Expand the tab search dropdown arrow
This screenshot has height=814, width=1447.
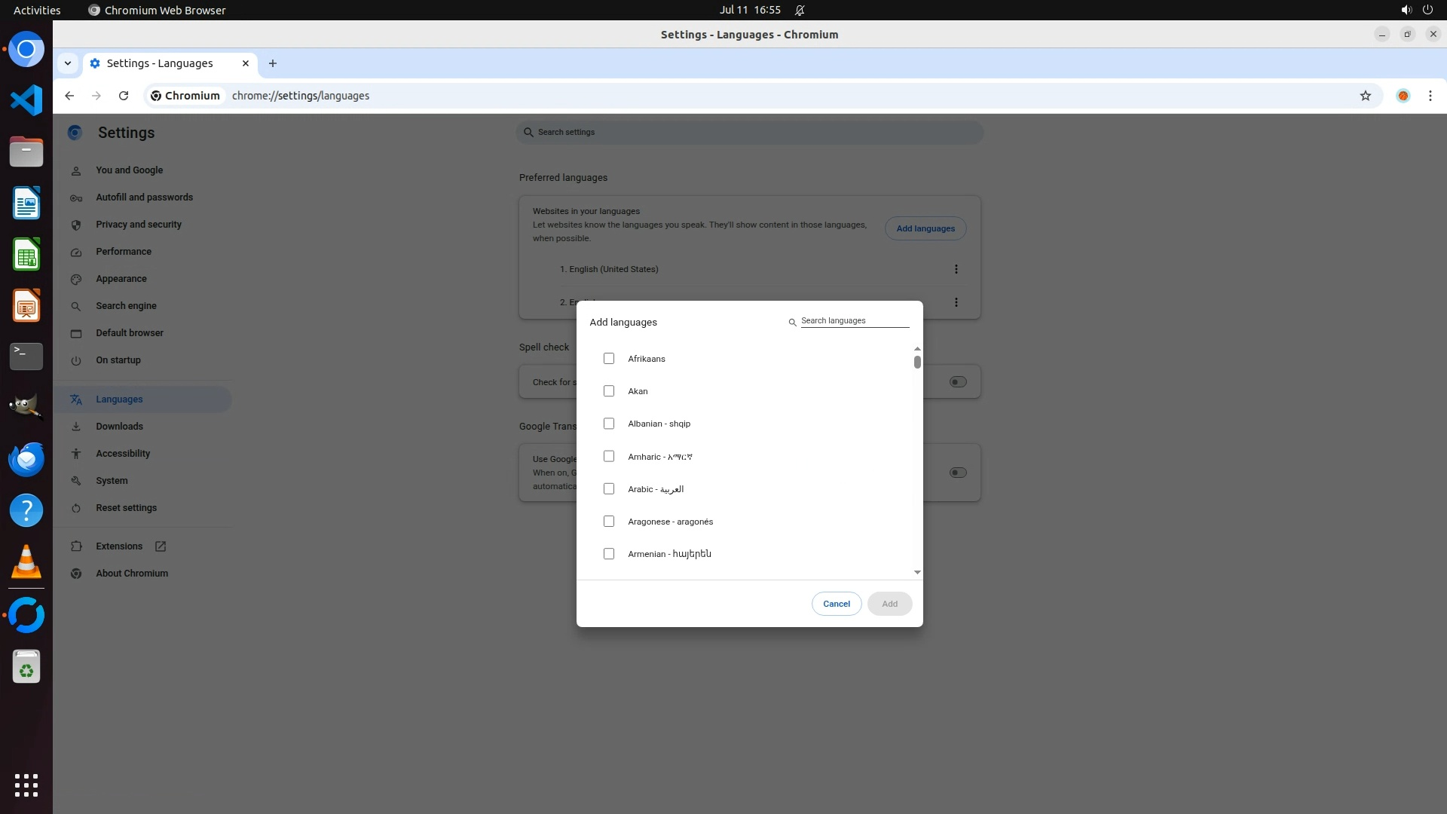pyautogui.click(x=68, y=63)
